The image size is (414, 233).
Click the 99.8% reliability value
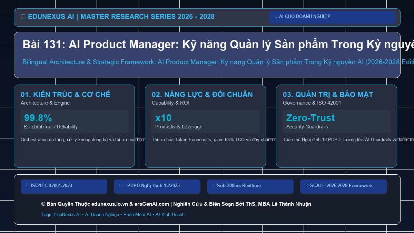(x=38, y=118)
